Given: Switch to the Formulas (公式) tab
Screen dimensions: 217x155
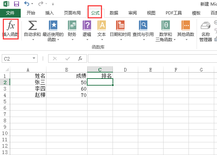Looking at the screenshot, I should [x=95, y=13].
